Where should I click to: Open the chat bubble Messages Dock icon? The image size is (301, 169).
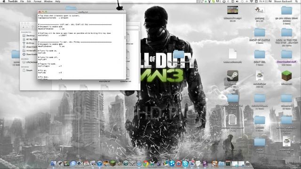tap(73, 163)
